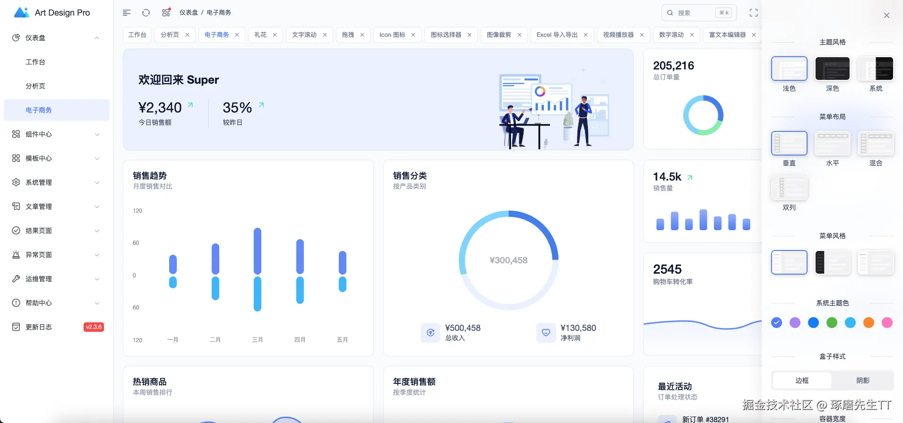Close the Icon 图标 tab
903x423 pixels.
click(413, 35)
